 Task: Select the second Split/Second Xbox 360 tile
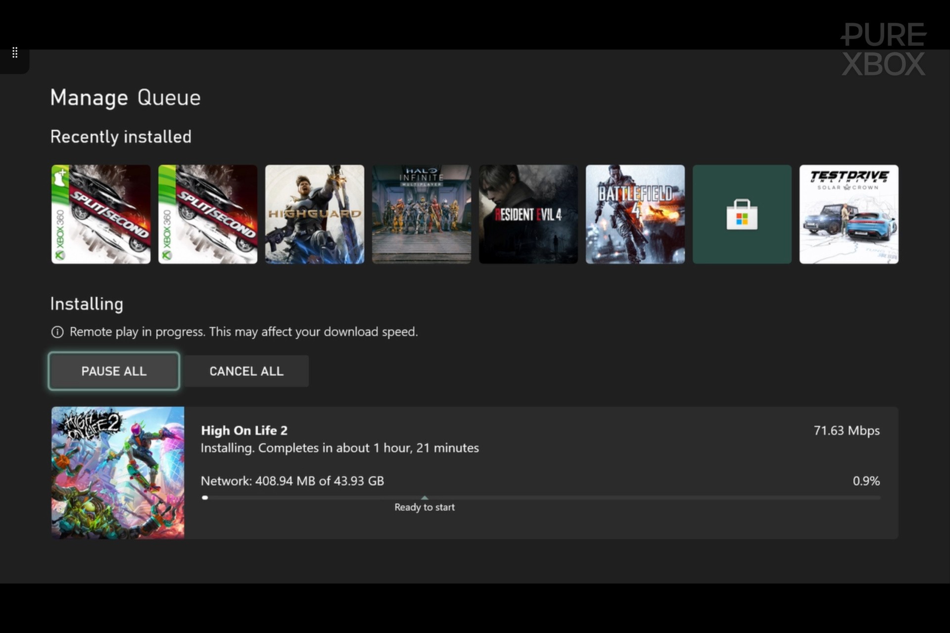pos(208,214)
